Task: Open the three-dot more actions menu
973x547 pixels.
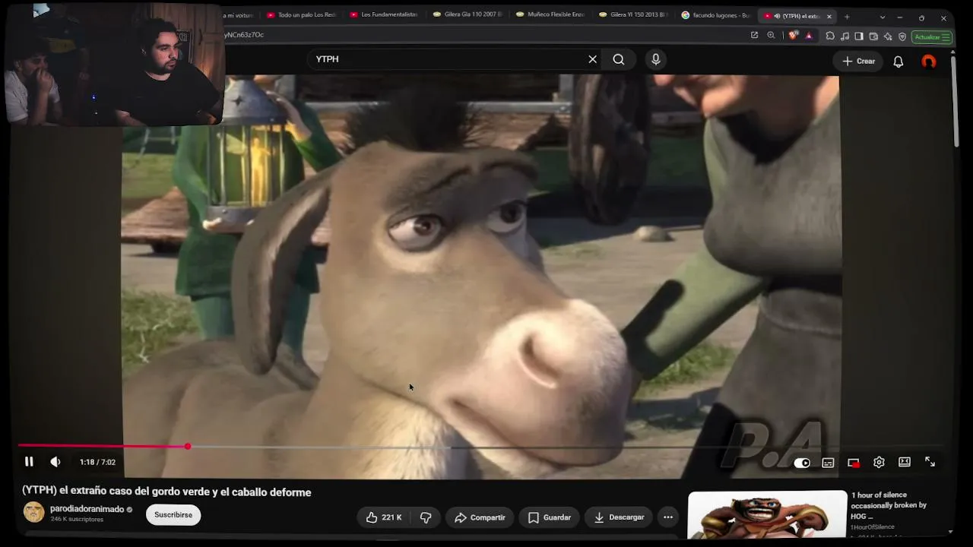Action: [x=668, y=517]
